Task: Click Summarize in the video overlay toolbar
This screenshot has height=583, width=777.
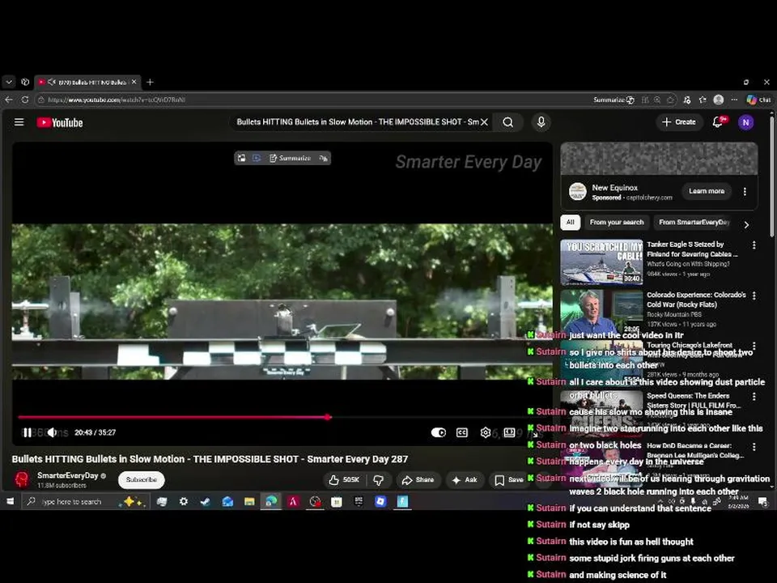Action: 290,158
